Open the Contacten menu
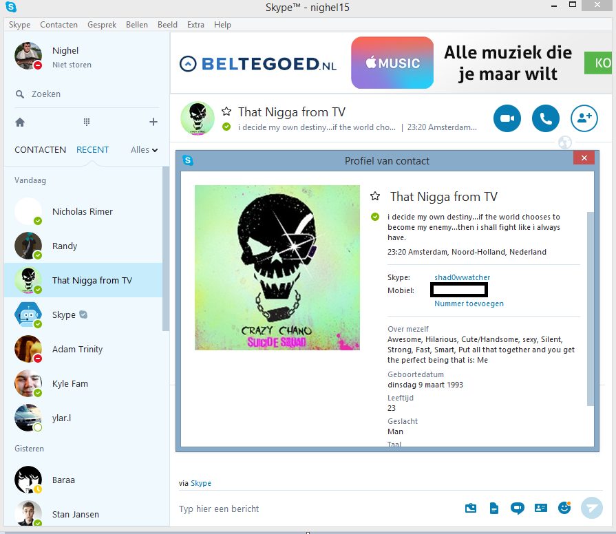 (59, 25)
